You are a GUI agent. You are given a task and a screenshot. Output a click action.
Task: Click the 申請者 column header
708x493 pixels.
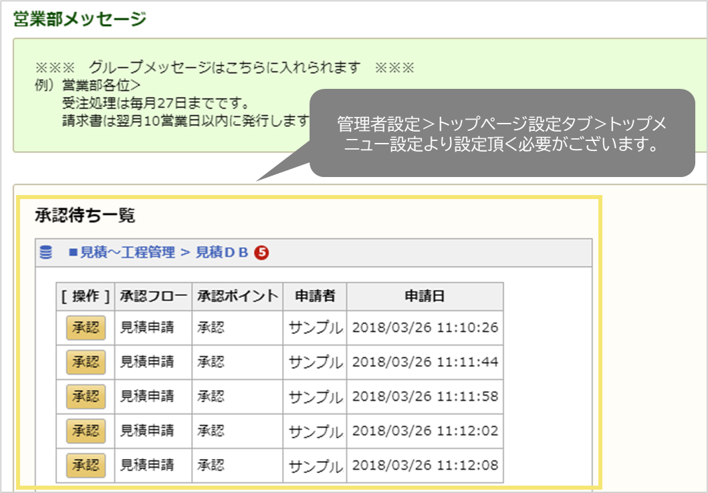314,296
